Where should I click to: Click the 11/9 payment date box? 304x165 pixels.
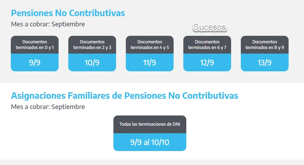coord(150,62)
